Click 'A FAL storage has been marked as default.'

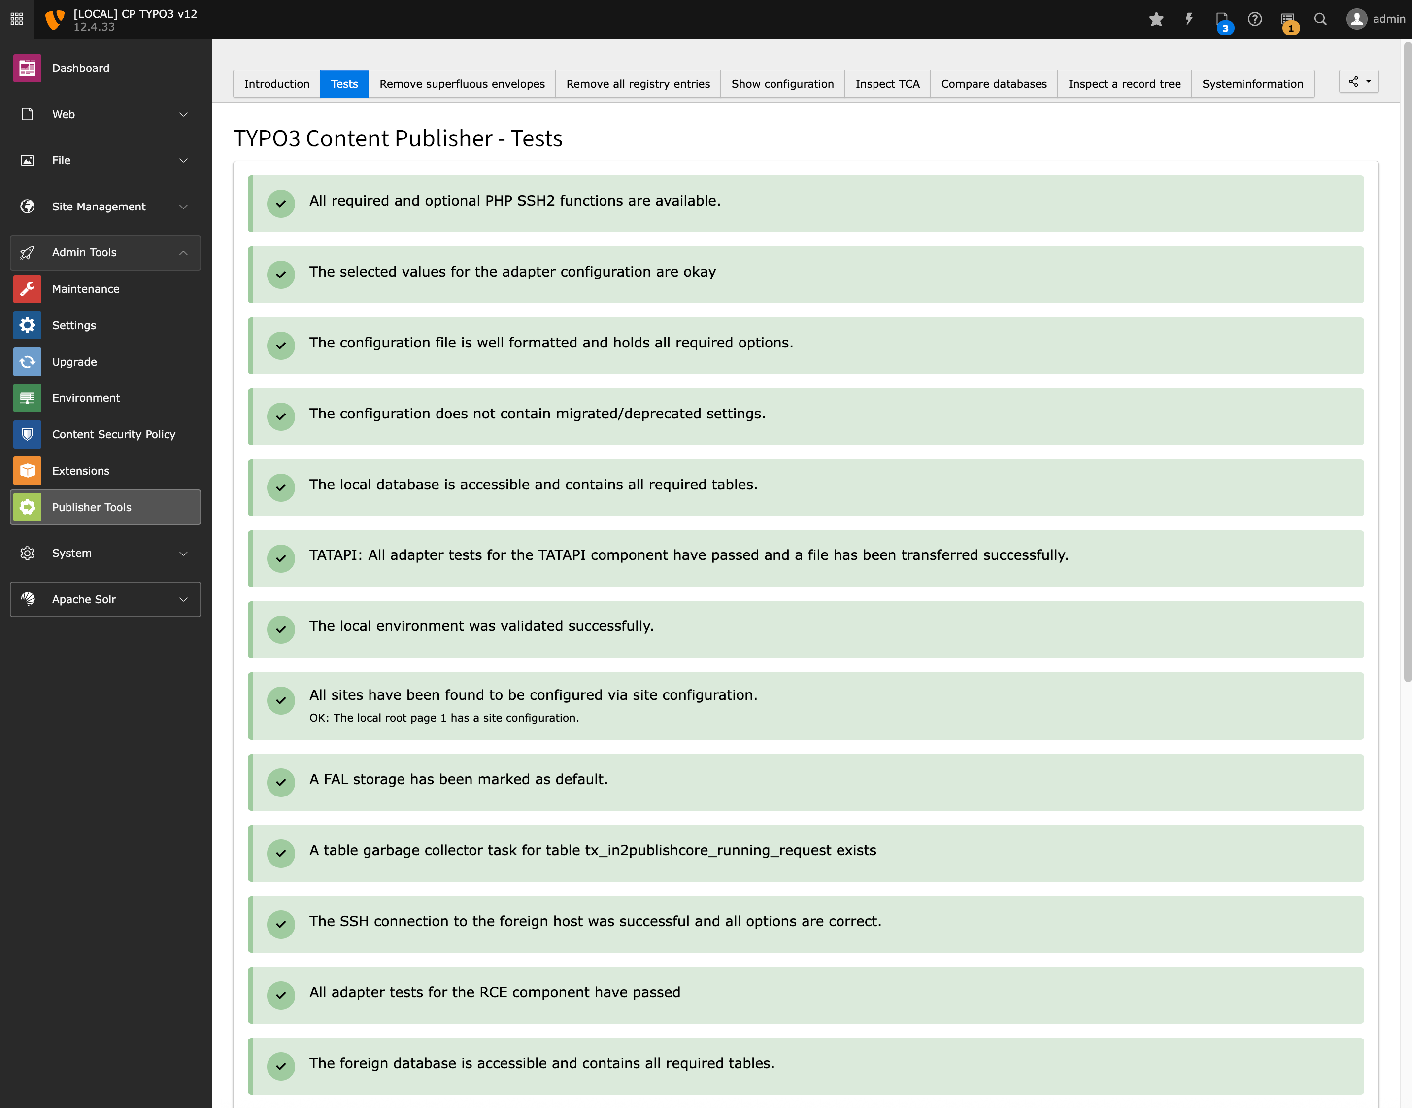click(458, 779)
